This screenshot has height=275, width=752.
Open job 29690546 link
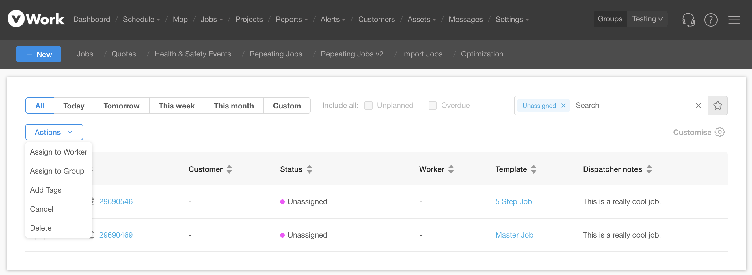pos(116,201)
